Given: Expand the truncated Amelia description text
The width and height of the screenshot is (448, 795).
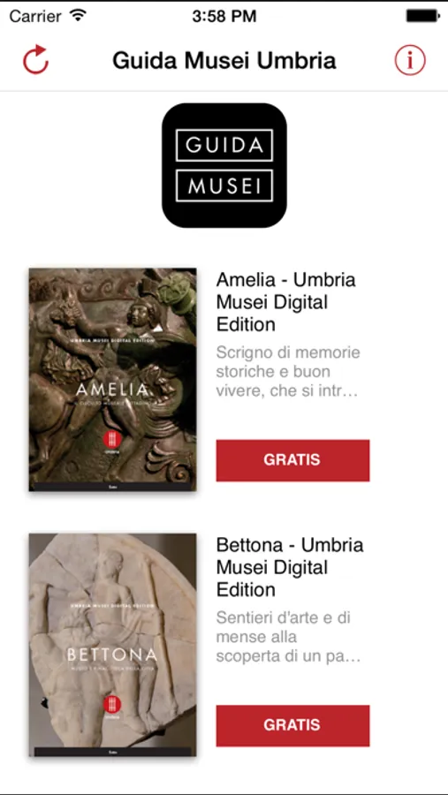Looking at the screenshot, I should click(x=288, y=372).
